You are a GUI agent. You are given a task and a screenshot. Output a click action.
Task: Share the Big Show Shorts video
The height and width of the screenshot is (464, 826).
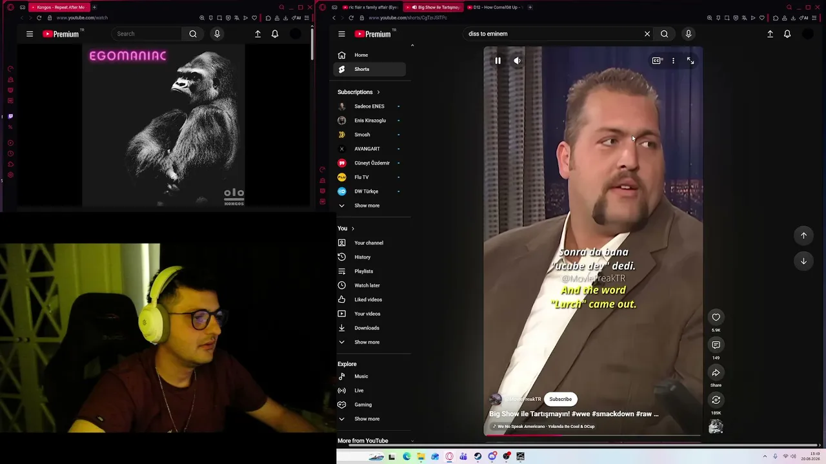pos(716,372)
